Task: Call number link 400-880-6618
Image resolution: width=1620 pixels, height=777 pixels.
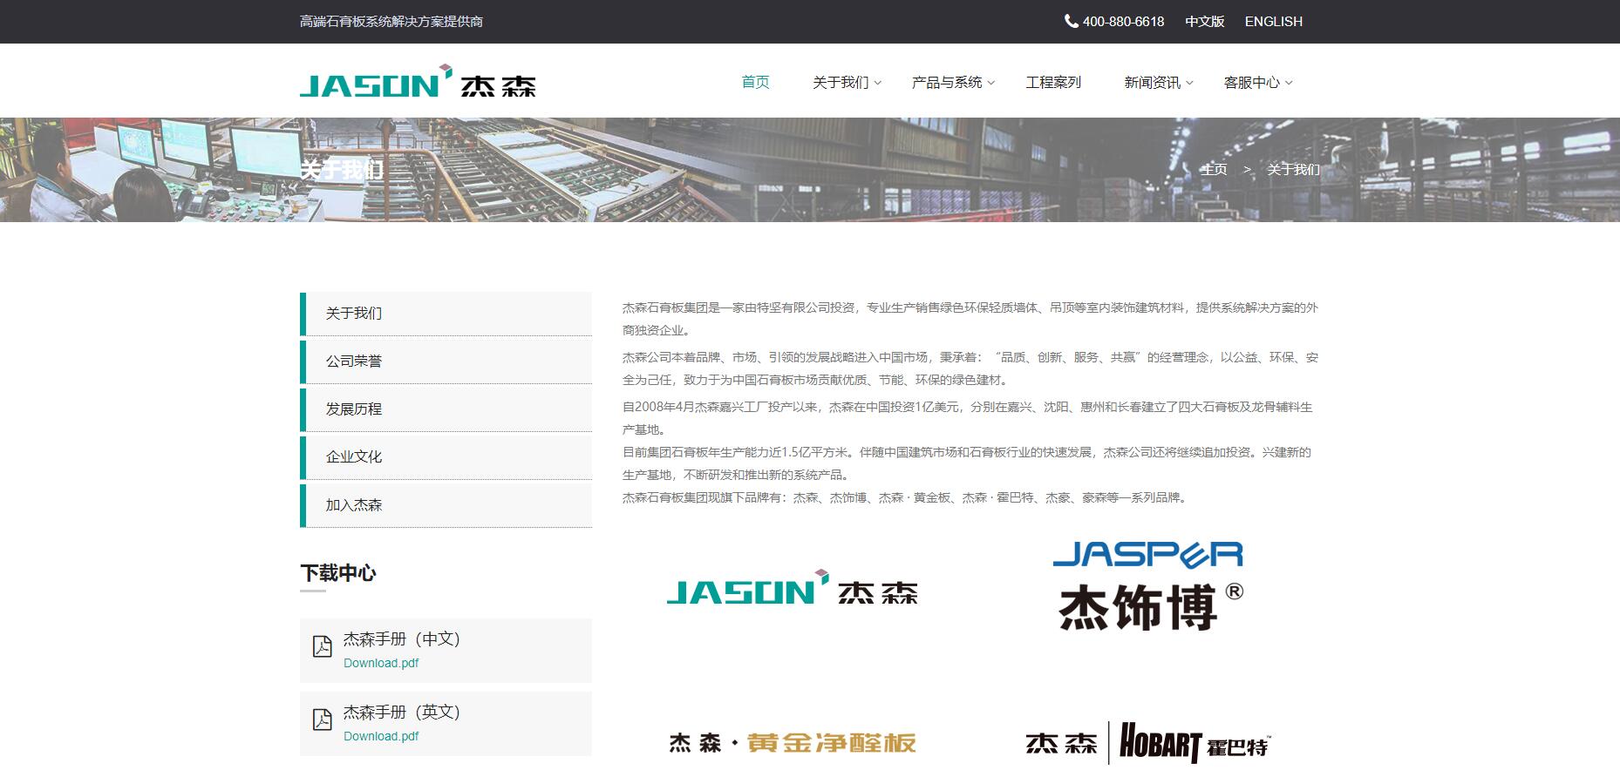Action: click(x=1123, y=21)
